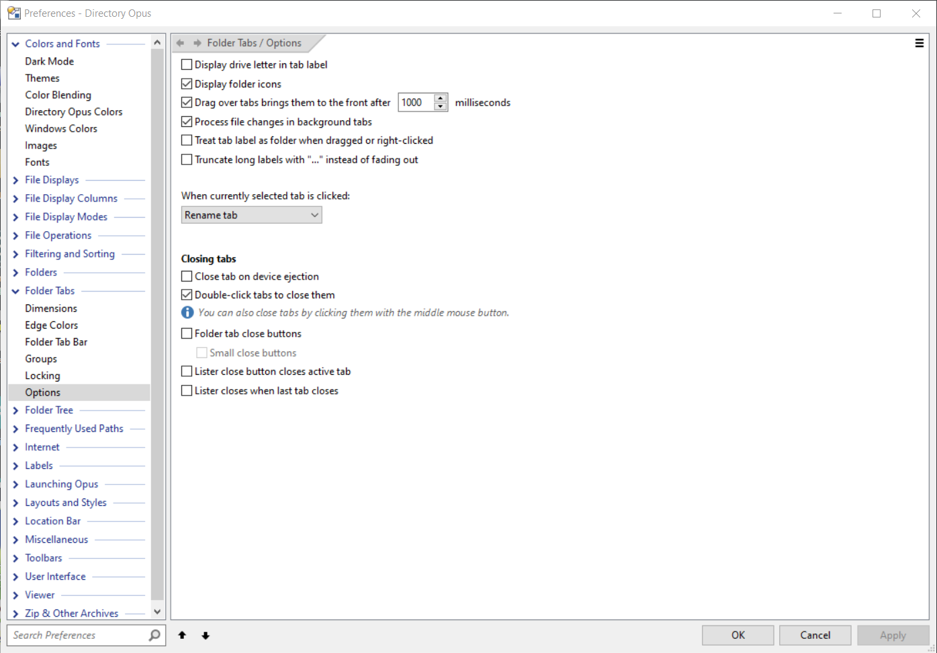Expand the Launching Opus section
Screen dimensions: 937x653
(15, 484)
